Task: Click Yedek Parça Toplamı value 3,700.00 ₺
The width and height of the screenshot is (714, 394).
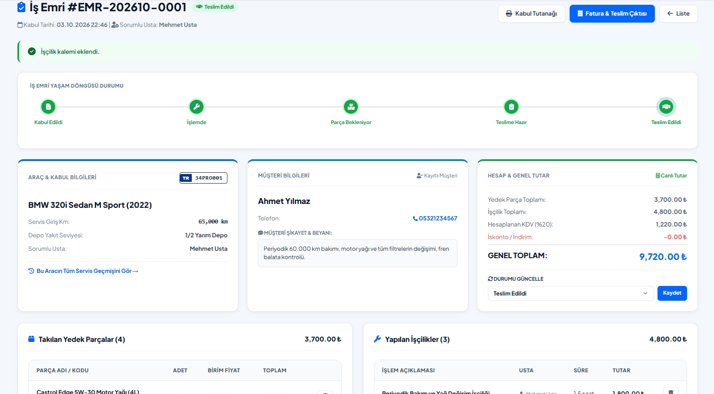Action: 671,200
